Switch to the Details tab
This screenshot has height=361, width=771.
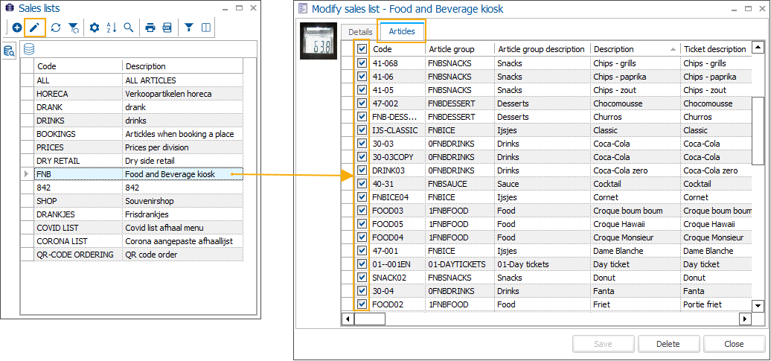pos(360,32)
